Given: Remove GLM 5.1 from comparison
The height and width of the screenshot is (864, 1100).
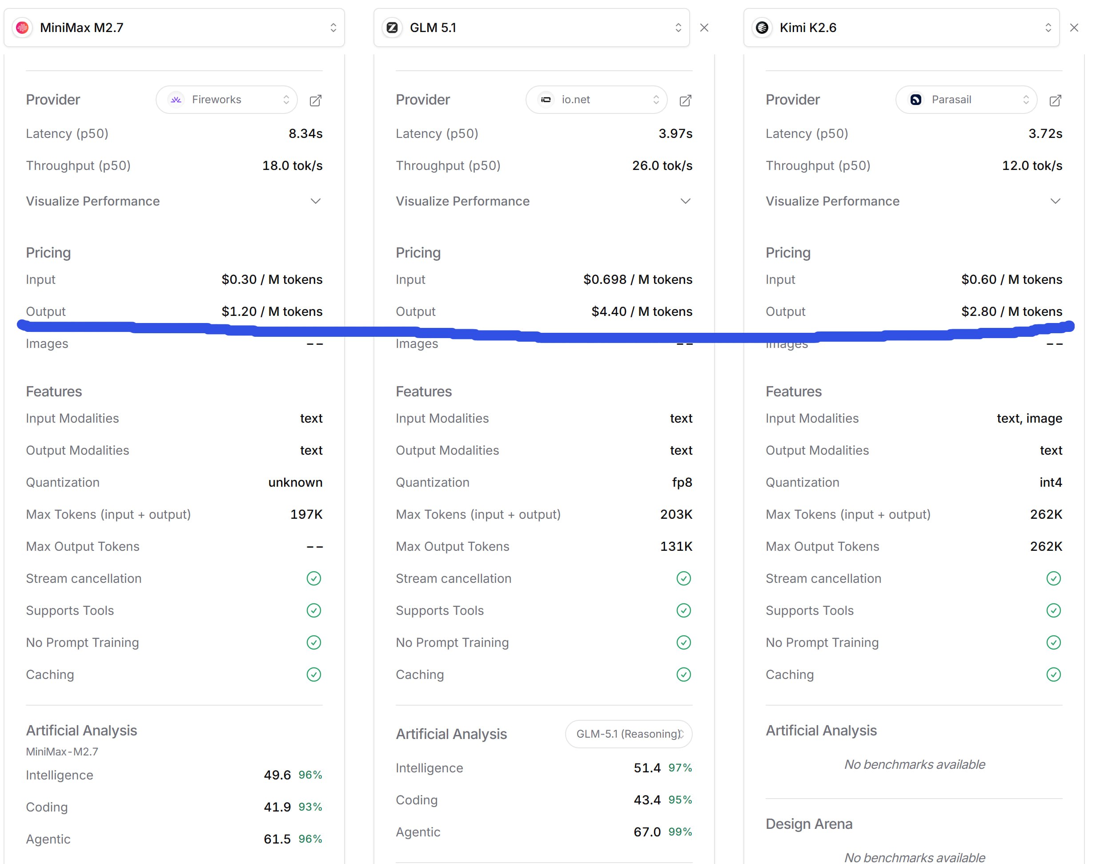Looking at the screenshot, I should click(x=704, y=28).
